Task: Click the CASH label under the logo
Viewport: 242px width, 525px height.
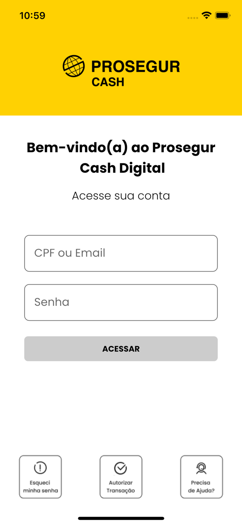Action: click(x=108, y=82)
